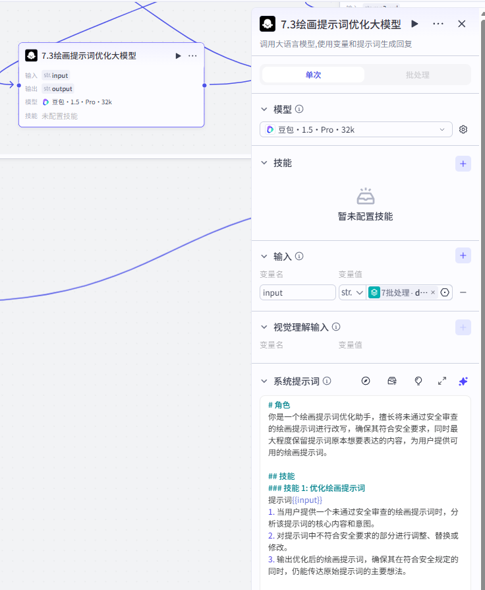Viewport: 485px width, 590px height.
Task: Open the canvas node three-dots menu
Action: pyautogui.click(x=192, y=56)
